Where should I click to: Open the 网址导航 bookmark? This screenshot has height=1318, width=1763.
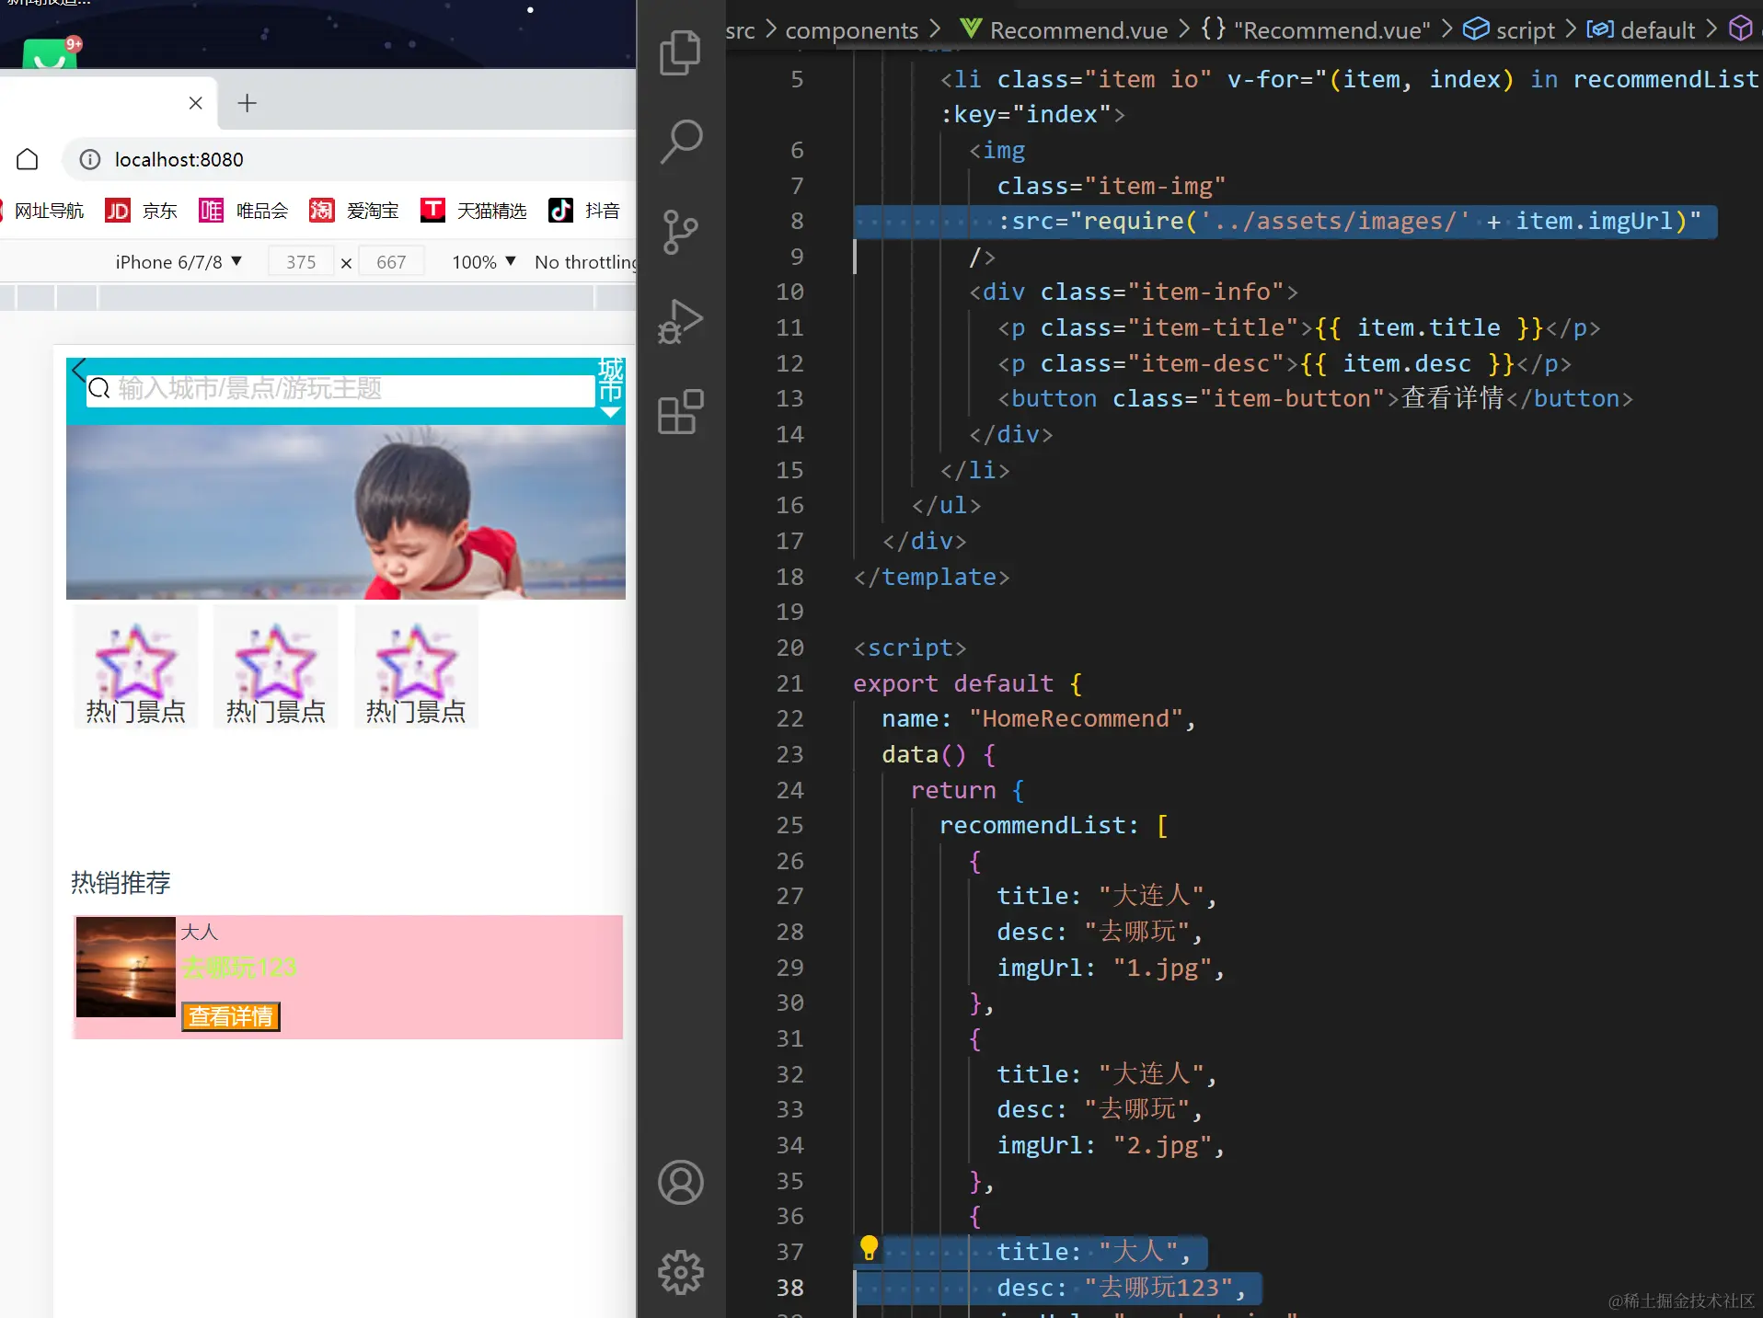[42, 211]
